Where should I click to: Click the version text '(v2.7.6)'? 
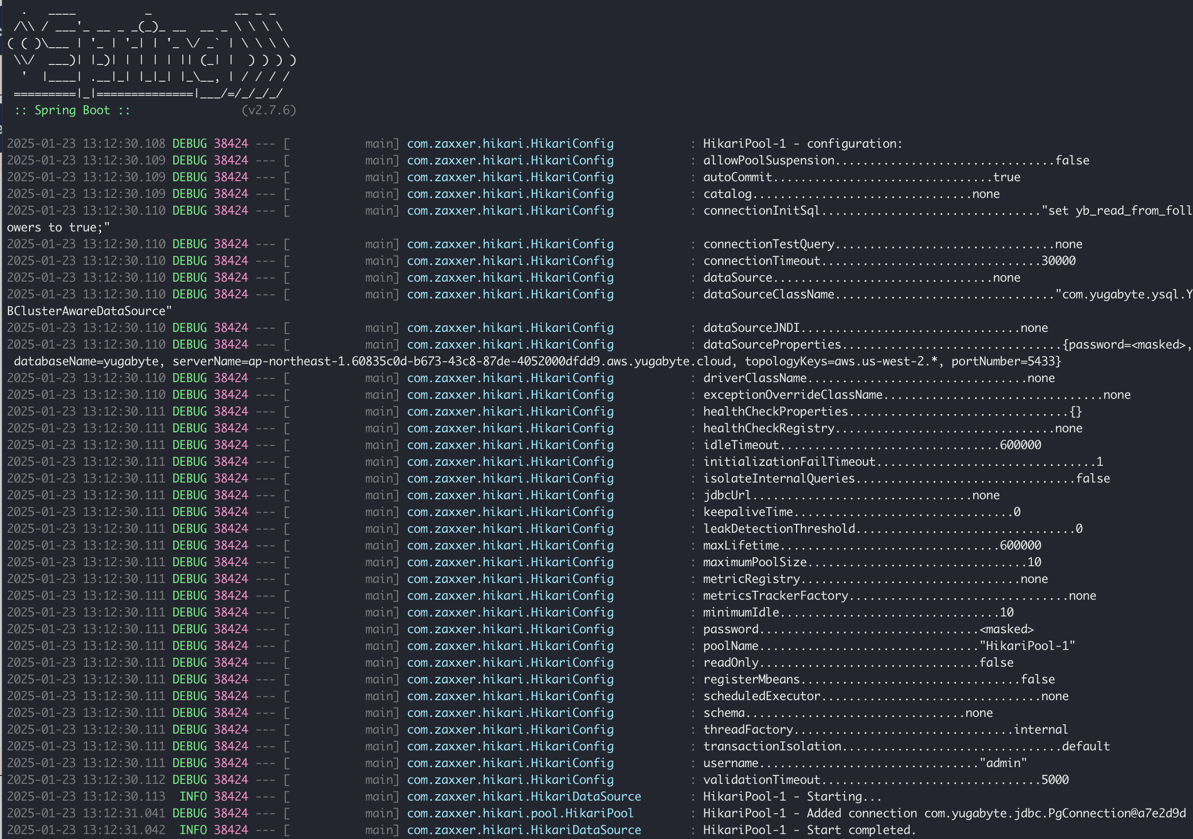268,110
